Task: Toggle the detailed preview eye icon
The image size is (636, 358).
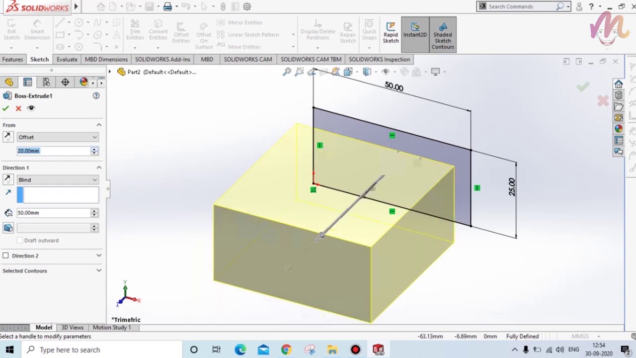Action: 31,108
